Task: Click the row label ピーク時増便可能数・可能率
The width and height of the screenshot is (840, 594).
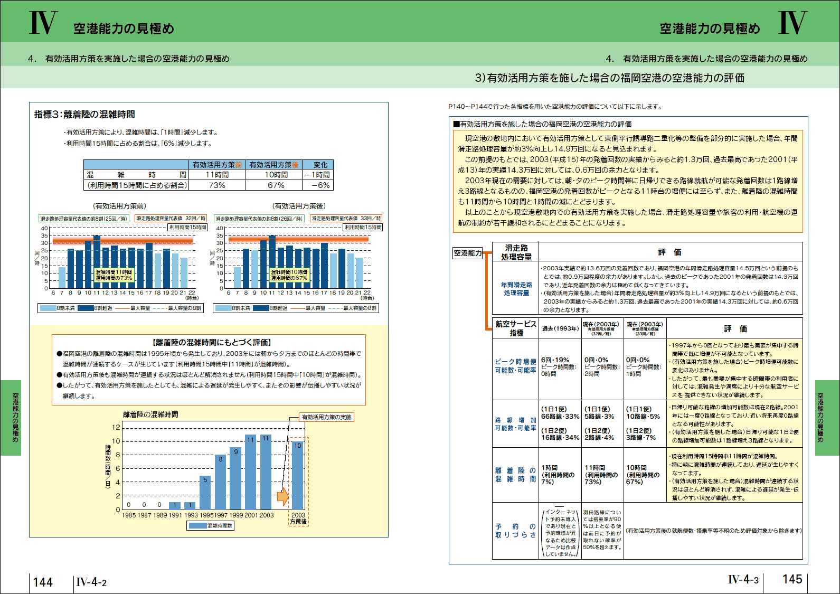Action: pyautogui.click(x=516, y=366)
